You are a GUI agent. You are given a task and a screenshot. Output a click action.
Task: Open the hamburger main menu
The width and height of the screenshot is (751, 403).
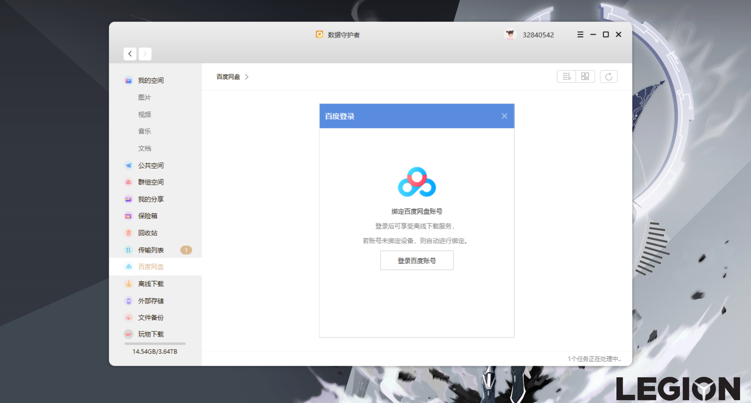(x=580, y=35)
